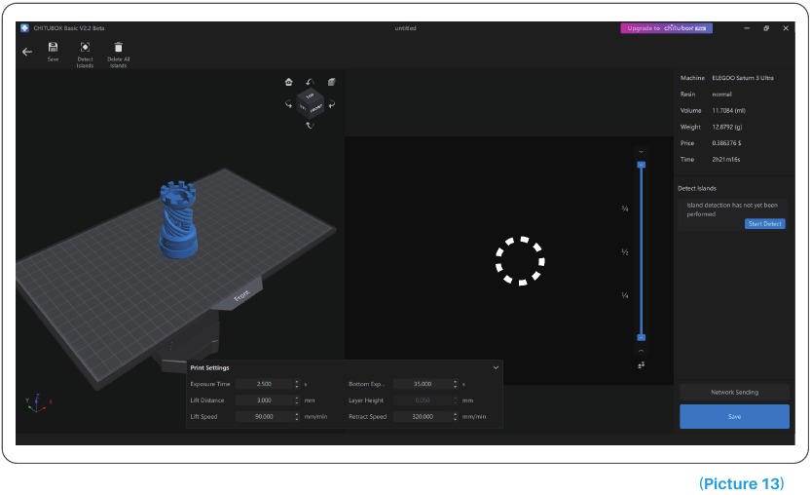Click the Exposure Time stepper arrows
Screen dimensions: 811x495
[296, 384]
